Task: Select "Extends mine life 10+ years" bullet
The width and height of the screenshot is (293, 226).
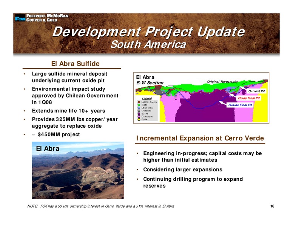Action: point(68,111)
